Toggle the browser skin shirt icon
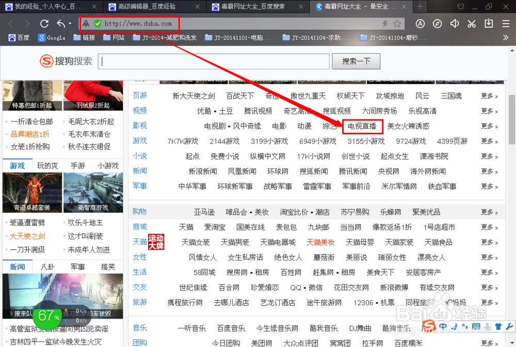516x347 pixels. tap(498, 326)
